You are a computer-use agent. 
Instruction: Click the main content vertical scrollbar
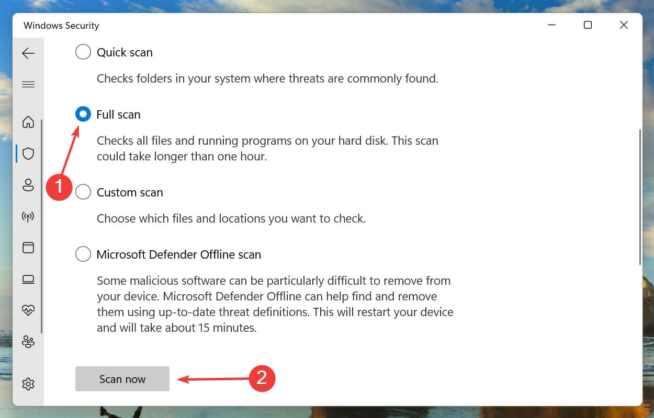(640, 197)
